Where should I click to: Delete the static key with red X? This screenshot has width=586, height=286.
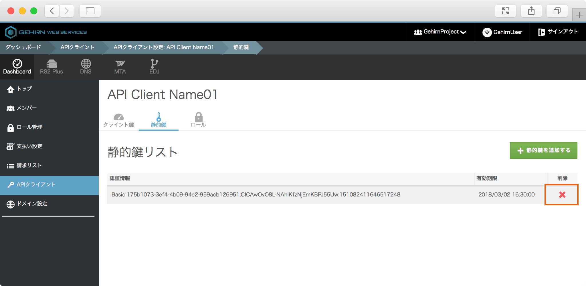pos(562,195)
